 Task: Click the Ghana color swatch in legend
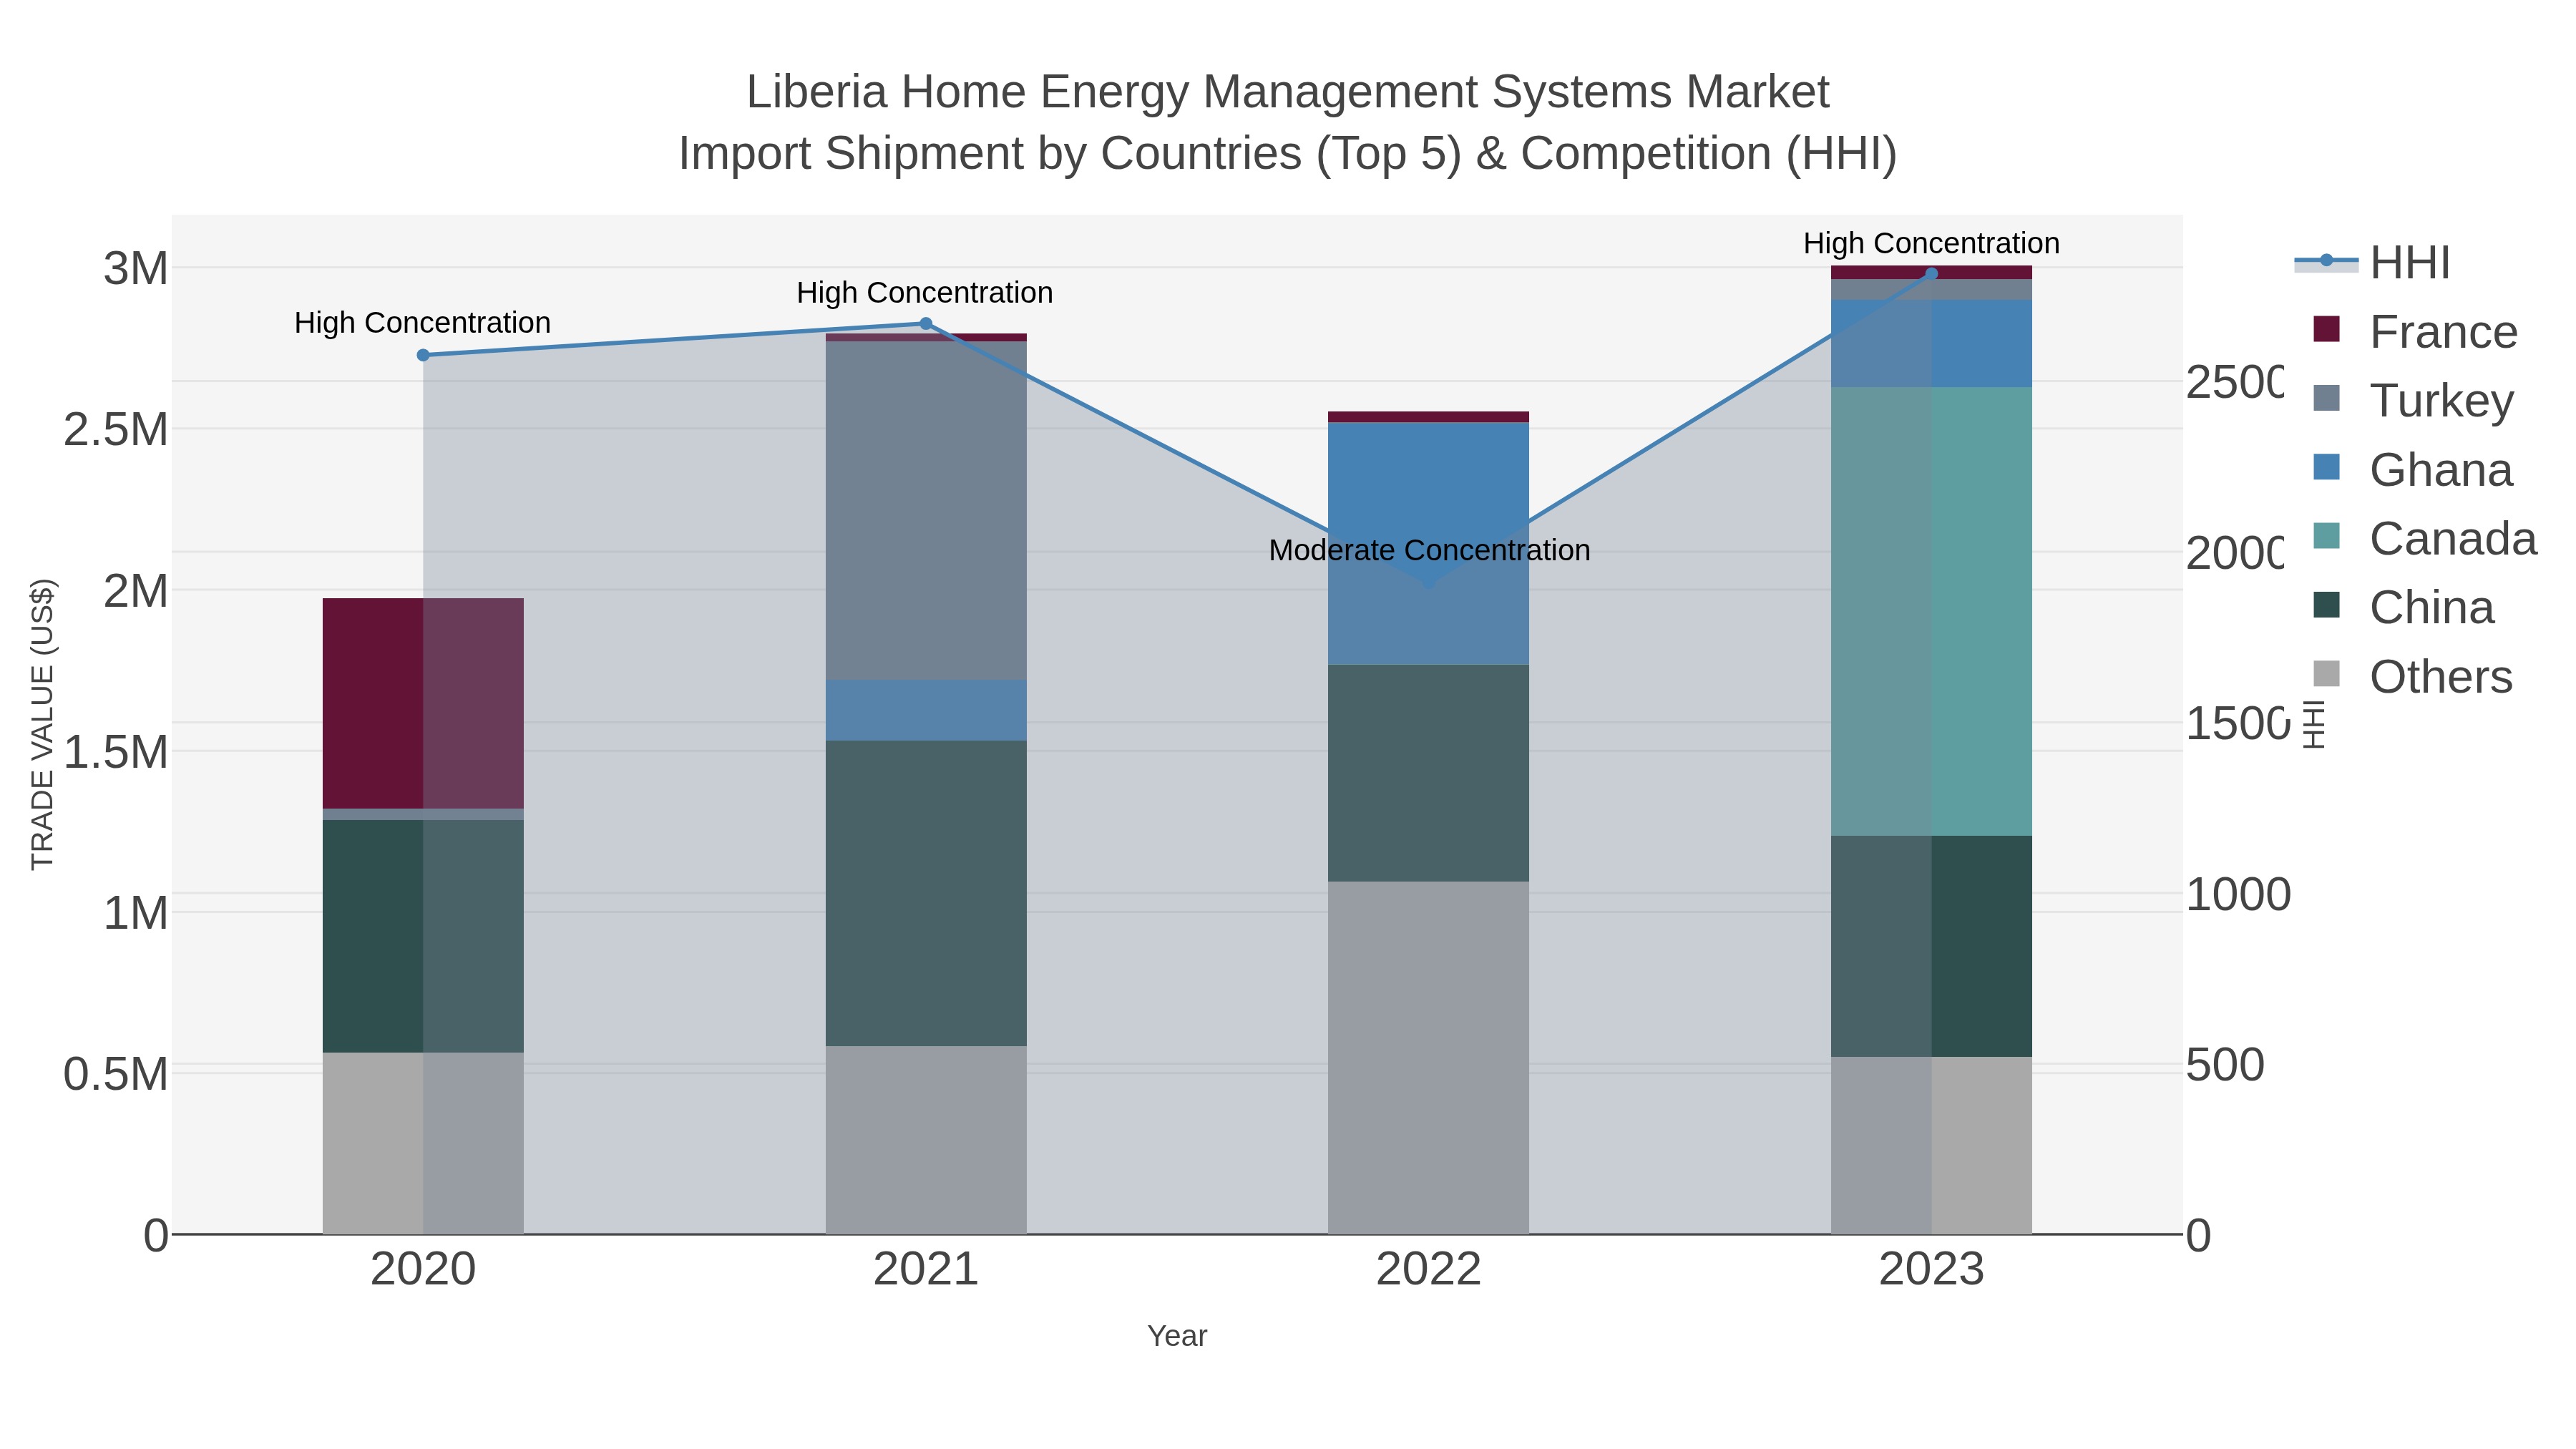point(2327,467)
